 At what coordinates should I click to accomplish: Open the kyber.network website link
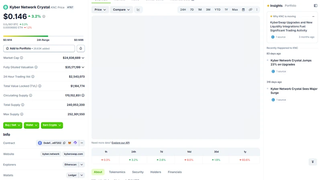click(51, 154)
